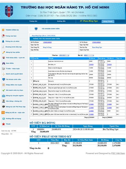Click the 1105650 link in the Số tiền nợ column

pos(91,64)
